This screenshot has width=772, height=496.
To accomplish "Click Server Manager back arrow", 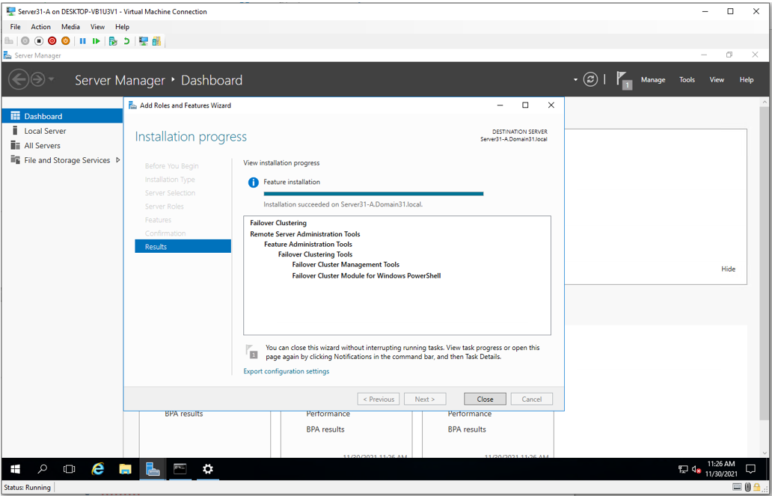I will click(x=19, y=79).
